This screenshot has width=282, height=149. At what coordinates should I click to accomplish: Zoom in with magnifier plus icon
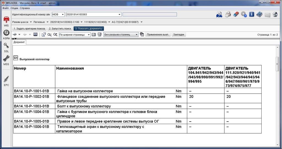pos(55,35)
